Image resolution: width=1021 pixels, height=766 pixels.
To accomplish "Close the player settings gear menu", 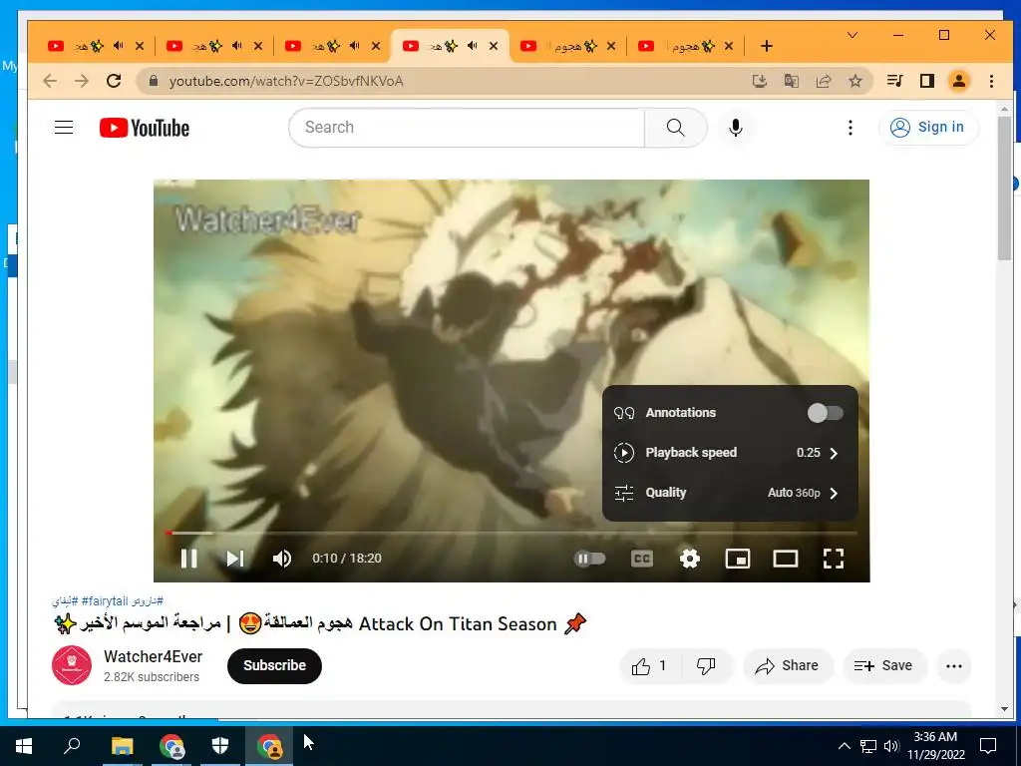I will (x=690, y=559).
